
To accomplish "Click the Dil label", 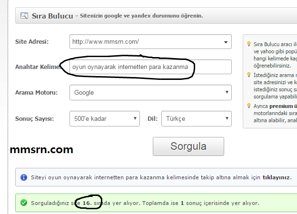I will coord(152,118).
